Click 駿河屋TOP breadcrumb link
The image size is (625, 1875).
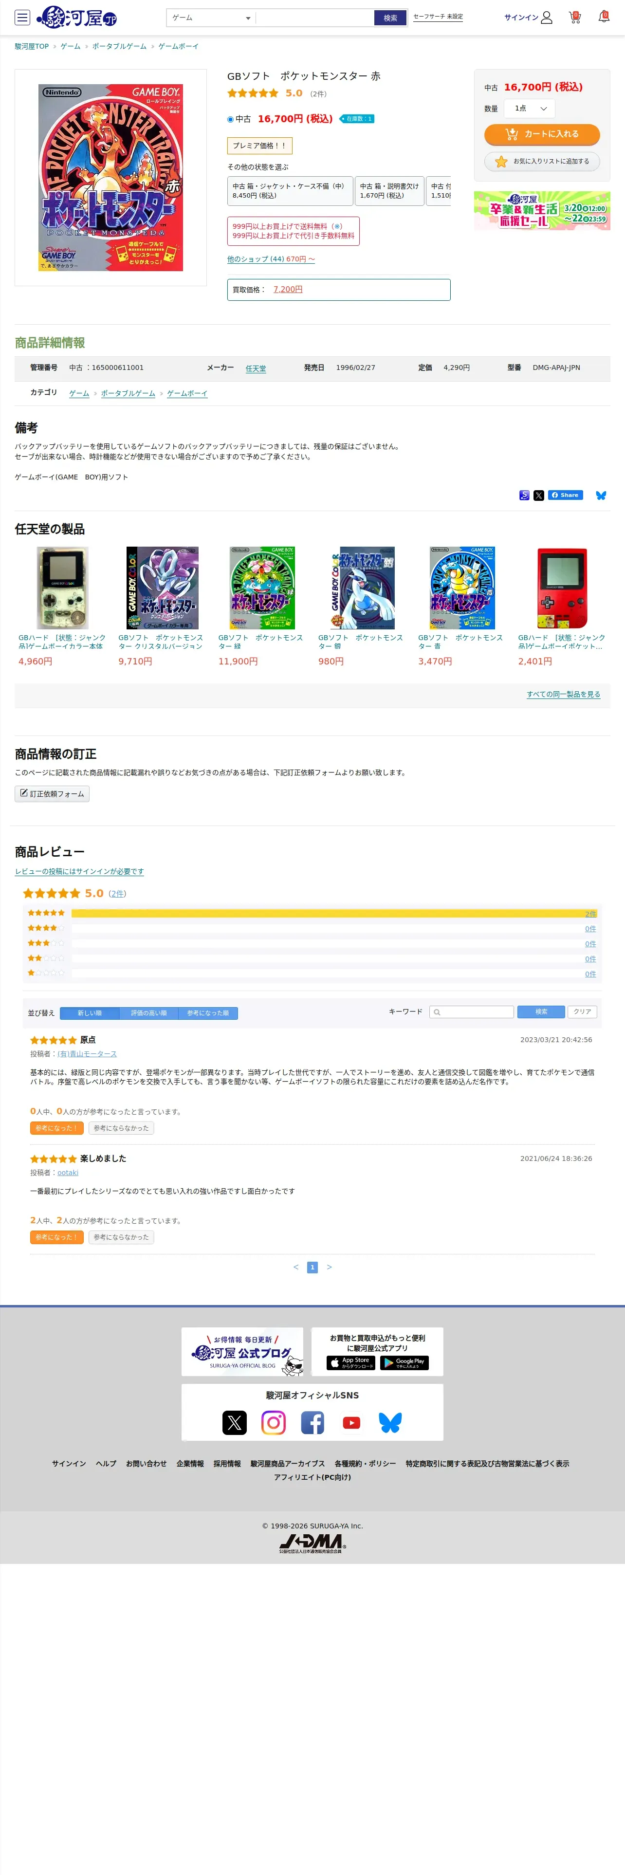[x=32, y=47]
